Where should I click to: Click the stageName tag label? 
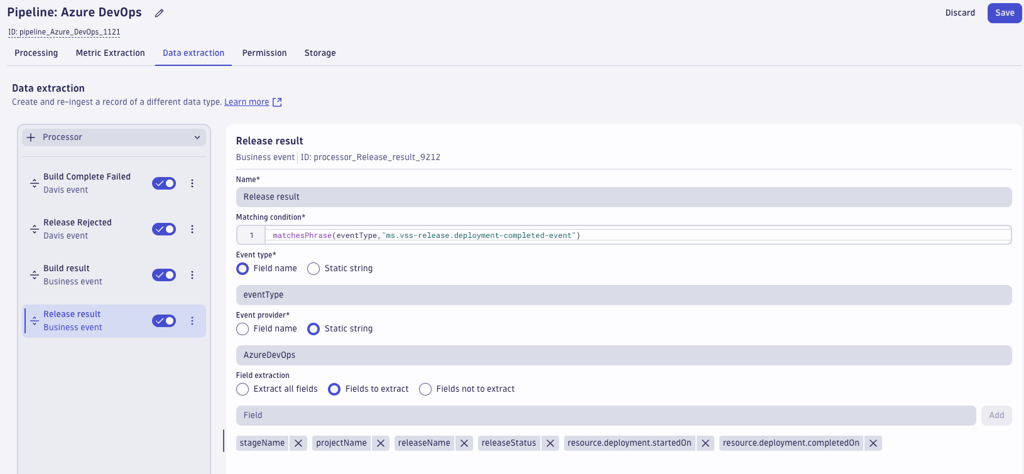point(262,443)
